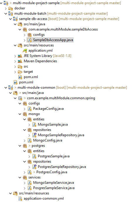Click the Maven Dependencies library icon
Screen dimensions: 135x202
pyautogui.click(x=20, y=61)
